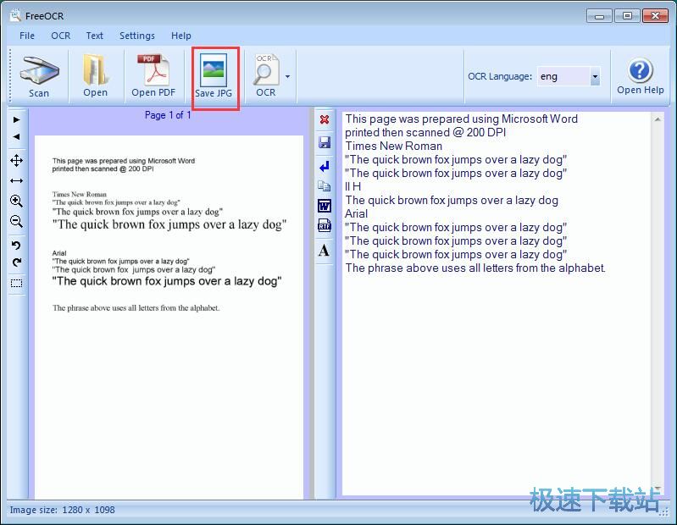Viewport: 677px width, 525px height.
Task: Click the 'Image size: 1280 x 1098' status text
Action: pyautogui.click(x=62, y=510)
